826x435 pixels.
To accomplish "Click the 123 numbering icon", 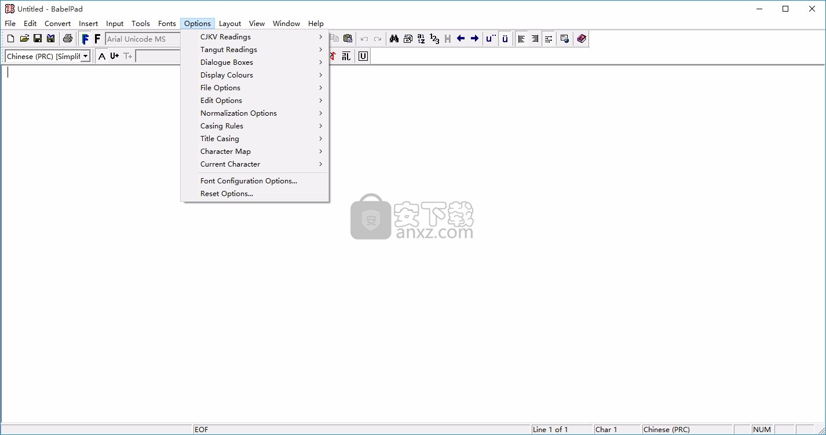I will (434, 39).
